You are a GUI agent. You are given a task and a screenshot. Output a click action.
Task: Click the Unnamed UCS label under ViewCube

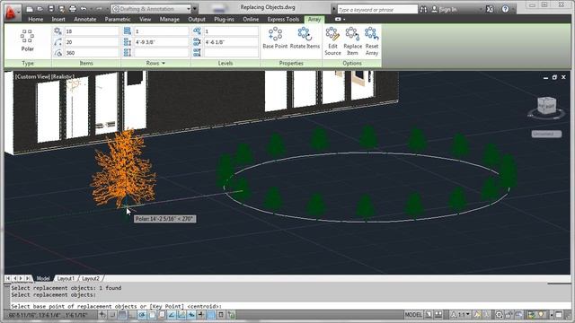pos(546,134)
